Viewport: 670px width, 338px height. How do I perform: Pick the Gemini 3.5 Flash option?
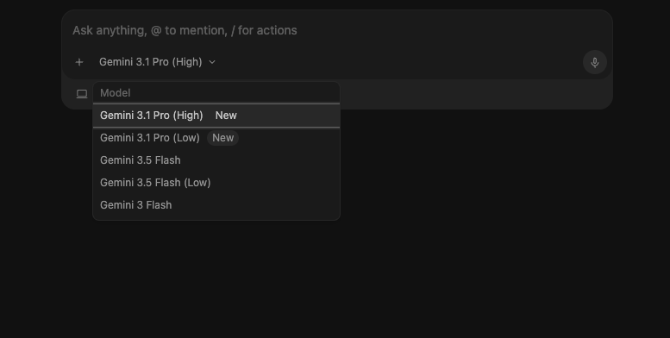(x=216, y=160)
